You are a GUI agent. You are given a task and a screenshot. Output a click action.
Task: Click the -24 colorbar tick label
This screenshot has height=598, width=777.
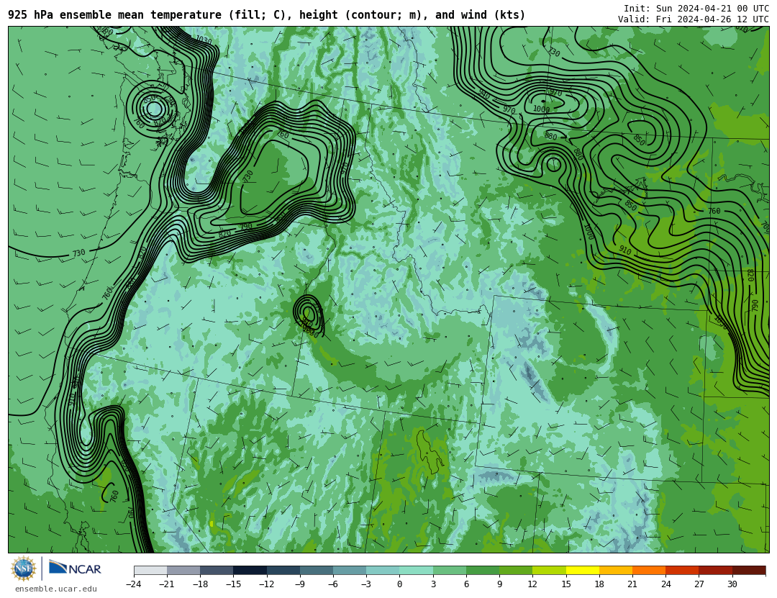[133, 584]
